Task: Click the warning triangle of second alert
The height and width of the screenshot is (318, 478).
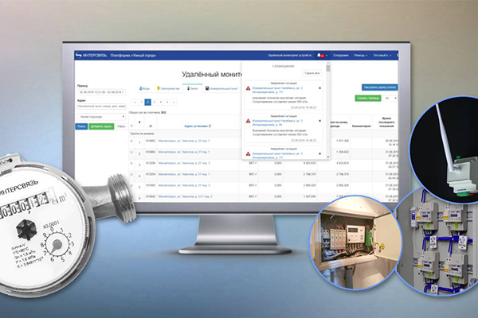Action: pyautogui.click(x=248, y=121)
